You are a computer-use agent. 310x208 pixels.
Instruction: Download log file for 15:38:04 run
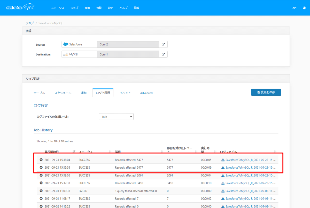pos(249,160)
